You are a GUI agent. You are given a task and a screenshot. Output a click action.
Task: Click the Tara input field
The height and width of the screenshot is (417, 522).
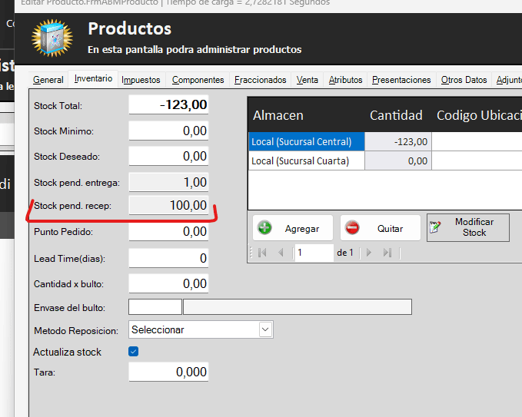(x=168, y=372)
